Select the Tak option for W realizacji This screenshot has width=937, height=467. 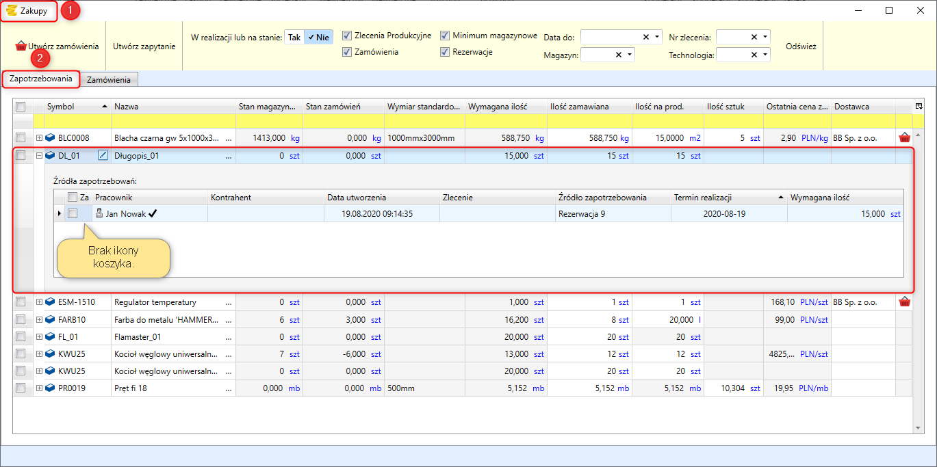pos(294,37)
